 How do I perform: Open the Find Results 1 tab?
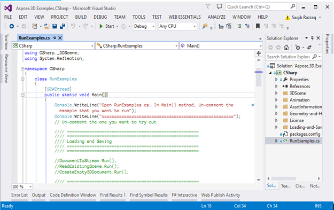click(113, 195)
